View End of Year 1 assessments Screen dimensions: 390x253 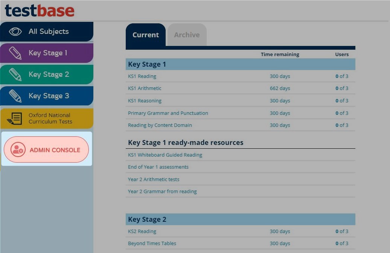(x=158, y=167)
